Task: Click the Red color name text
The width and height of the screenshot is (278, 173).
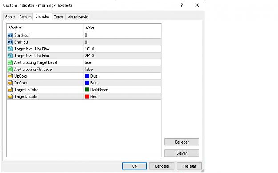Action: tap(94, 96)
